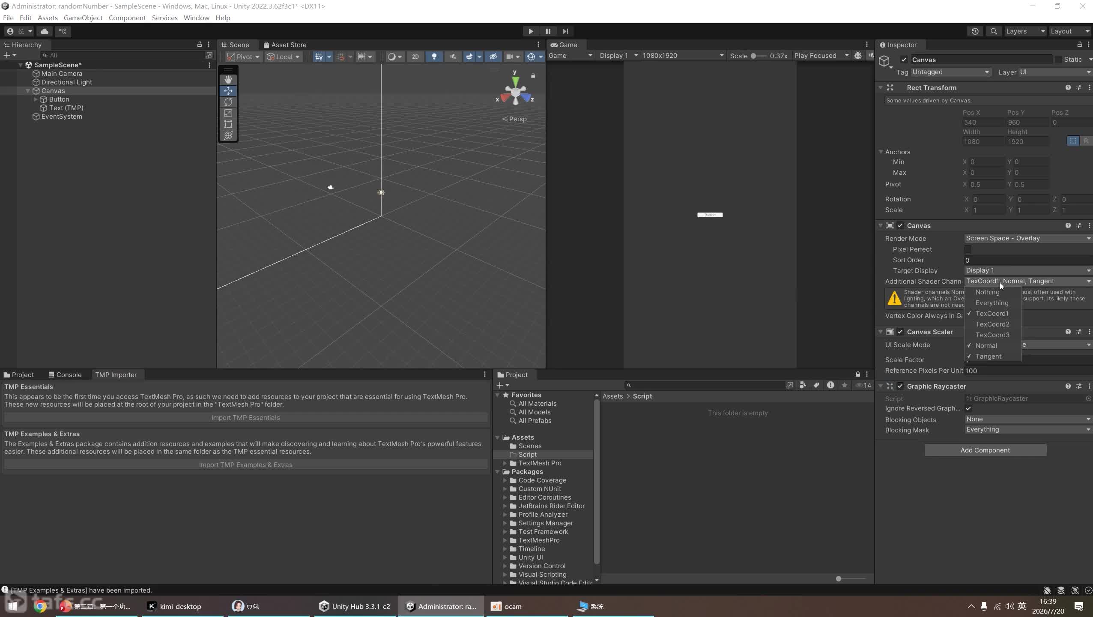Click the Add Component button
The width and height of the screenshot is (1093, 617).
point(985,450)
